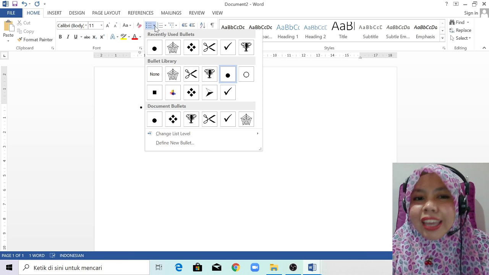Toggle superscript formatting

pyautogui.click(x=102, y=37)
